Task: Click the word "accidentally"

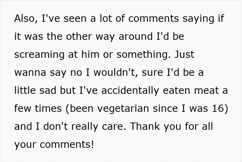Action: pos(130,91)
